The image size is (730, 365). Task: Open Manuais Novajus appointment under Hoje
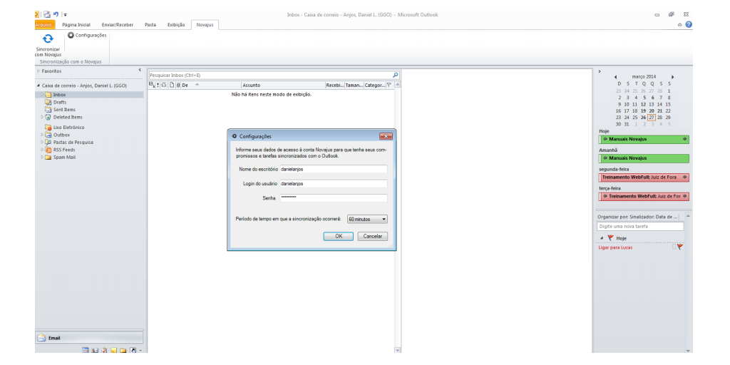coord(644,139)
